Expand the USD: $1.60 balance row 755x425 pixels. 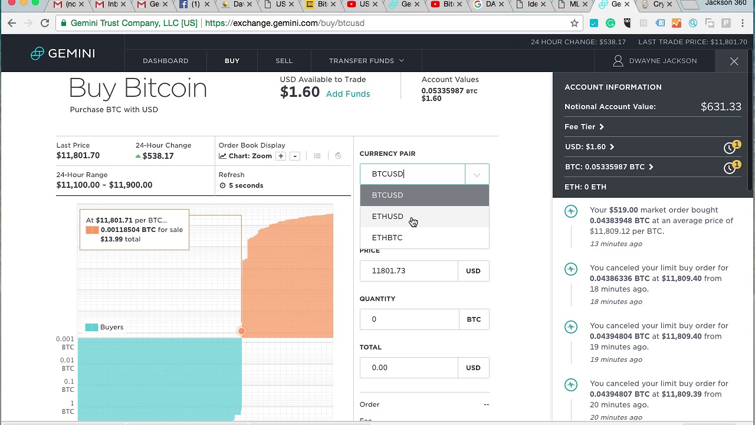(589, 146)
